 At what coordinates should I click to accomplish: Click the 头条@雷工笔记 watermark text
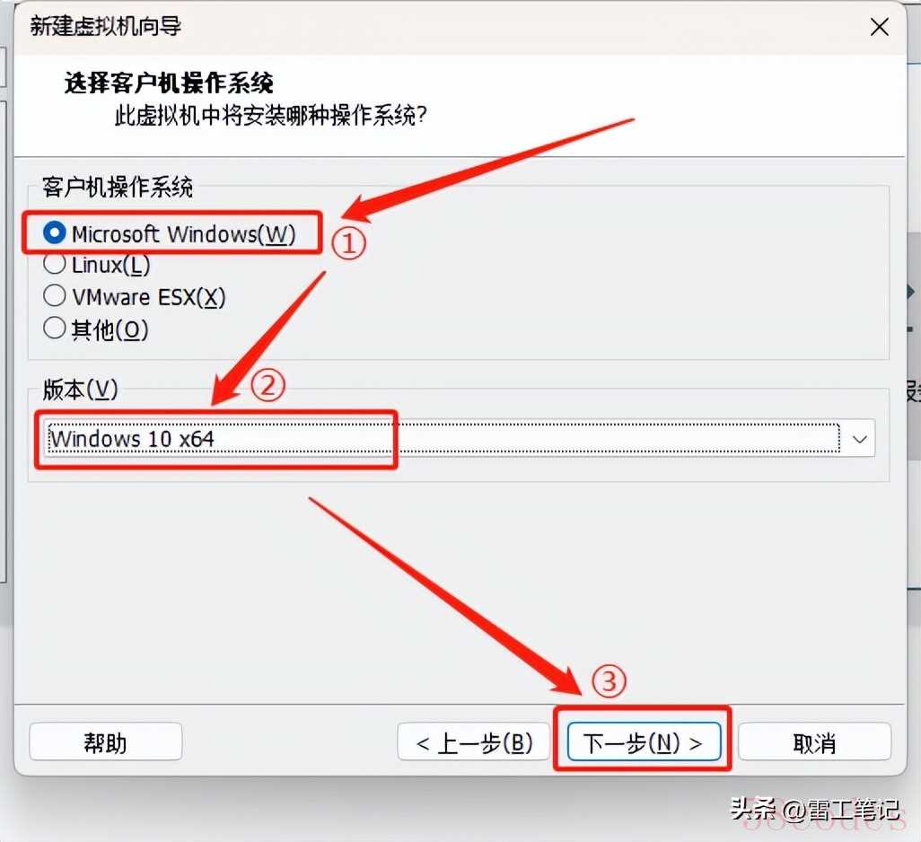tap(815, 810)
